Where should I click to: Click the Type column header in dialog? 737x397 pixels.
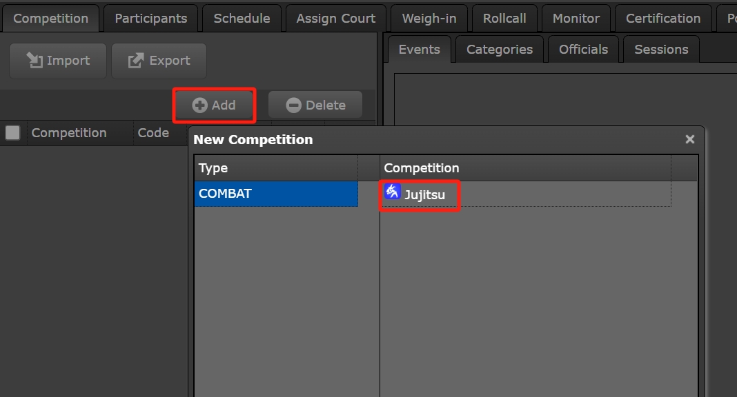(276, 168)
